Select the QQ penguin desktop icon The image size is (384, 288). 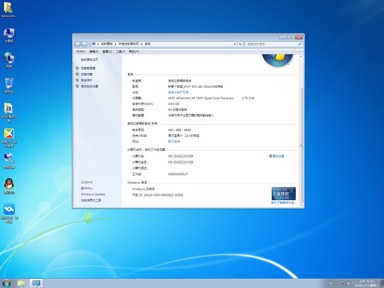9,184
